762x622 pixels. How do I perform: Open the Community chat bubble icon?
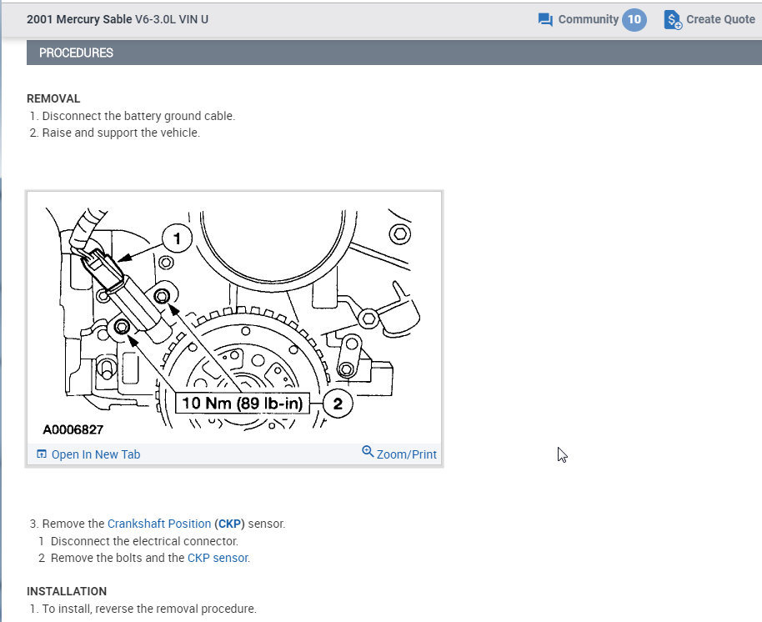(x=545, y=20)
